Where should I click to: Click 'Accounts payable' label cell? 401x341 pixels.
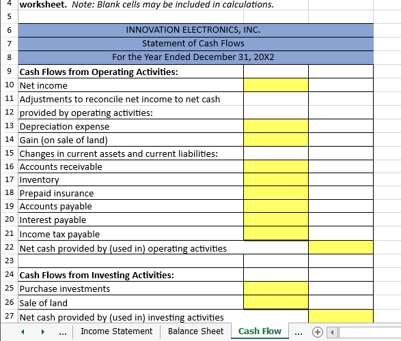point(131,206)
